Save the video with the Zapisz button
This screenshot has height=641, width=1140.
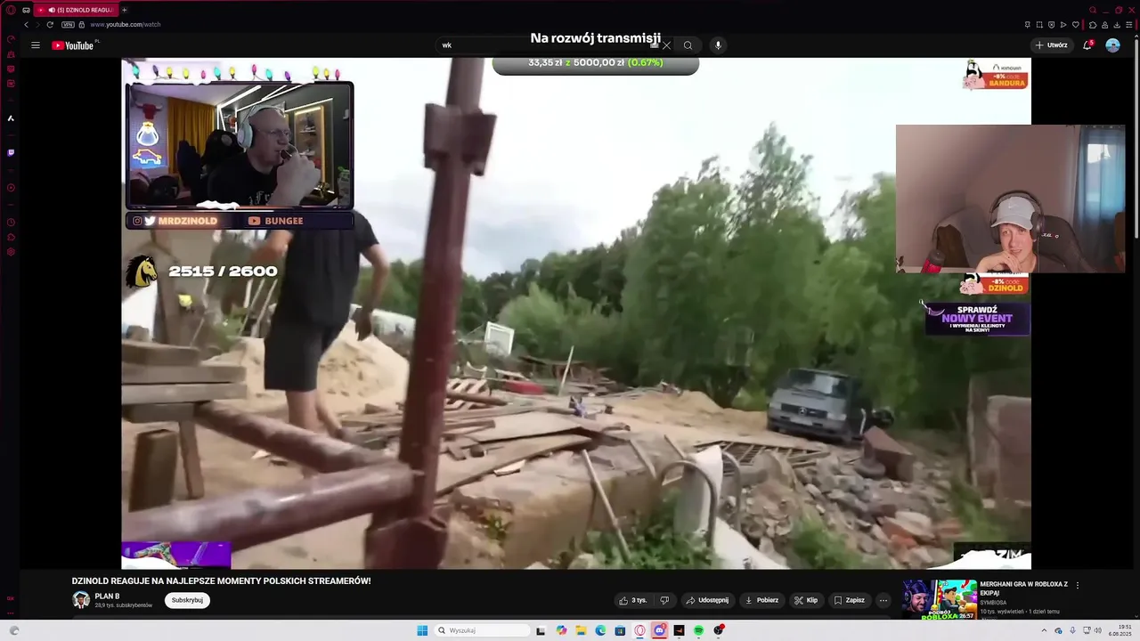[x=849, y=600]
